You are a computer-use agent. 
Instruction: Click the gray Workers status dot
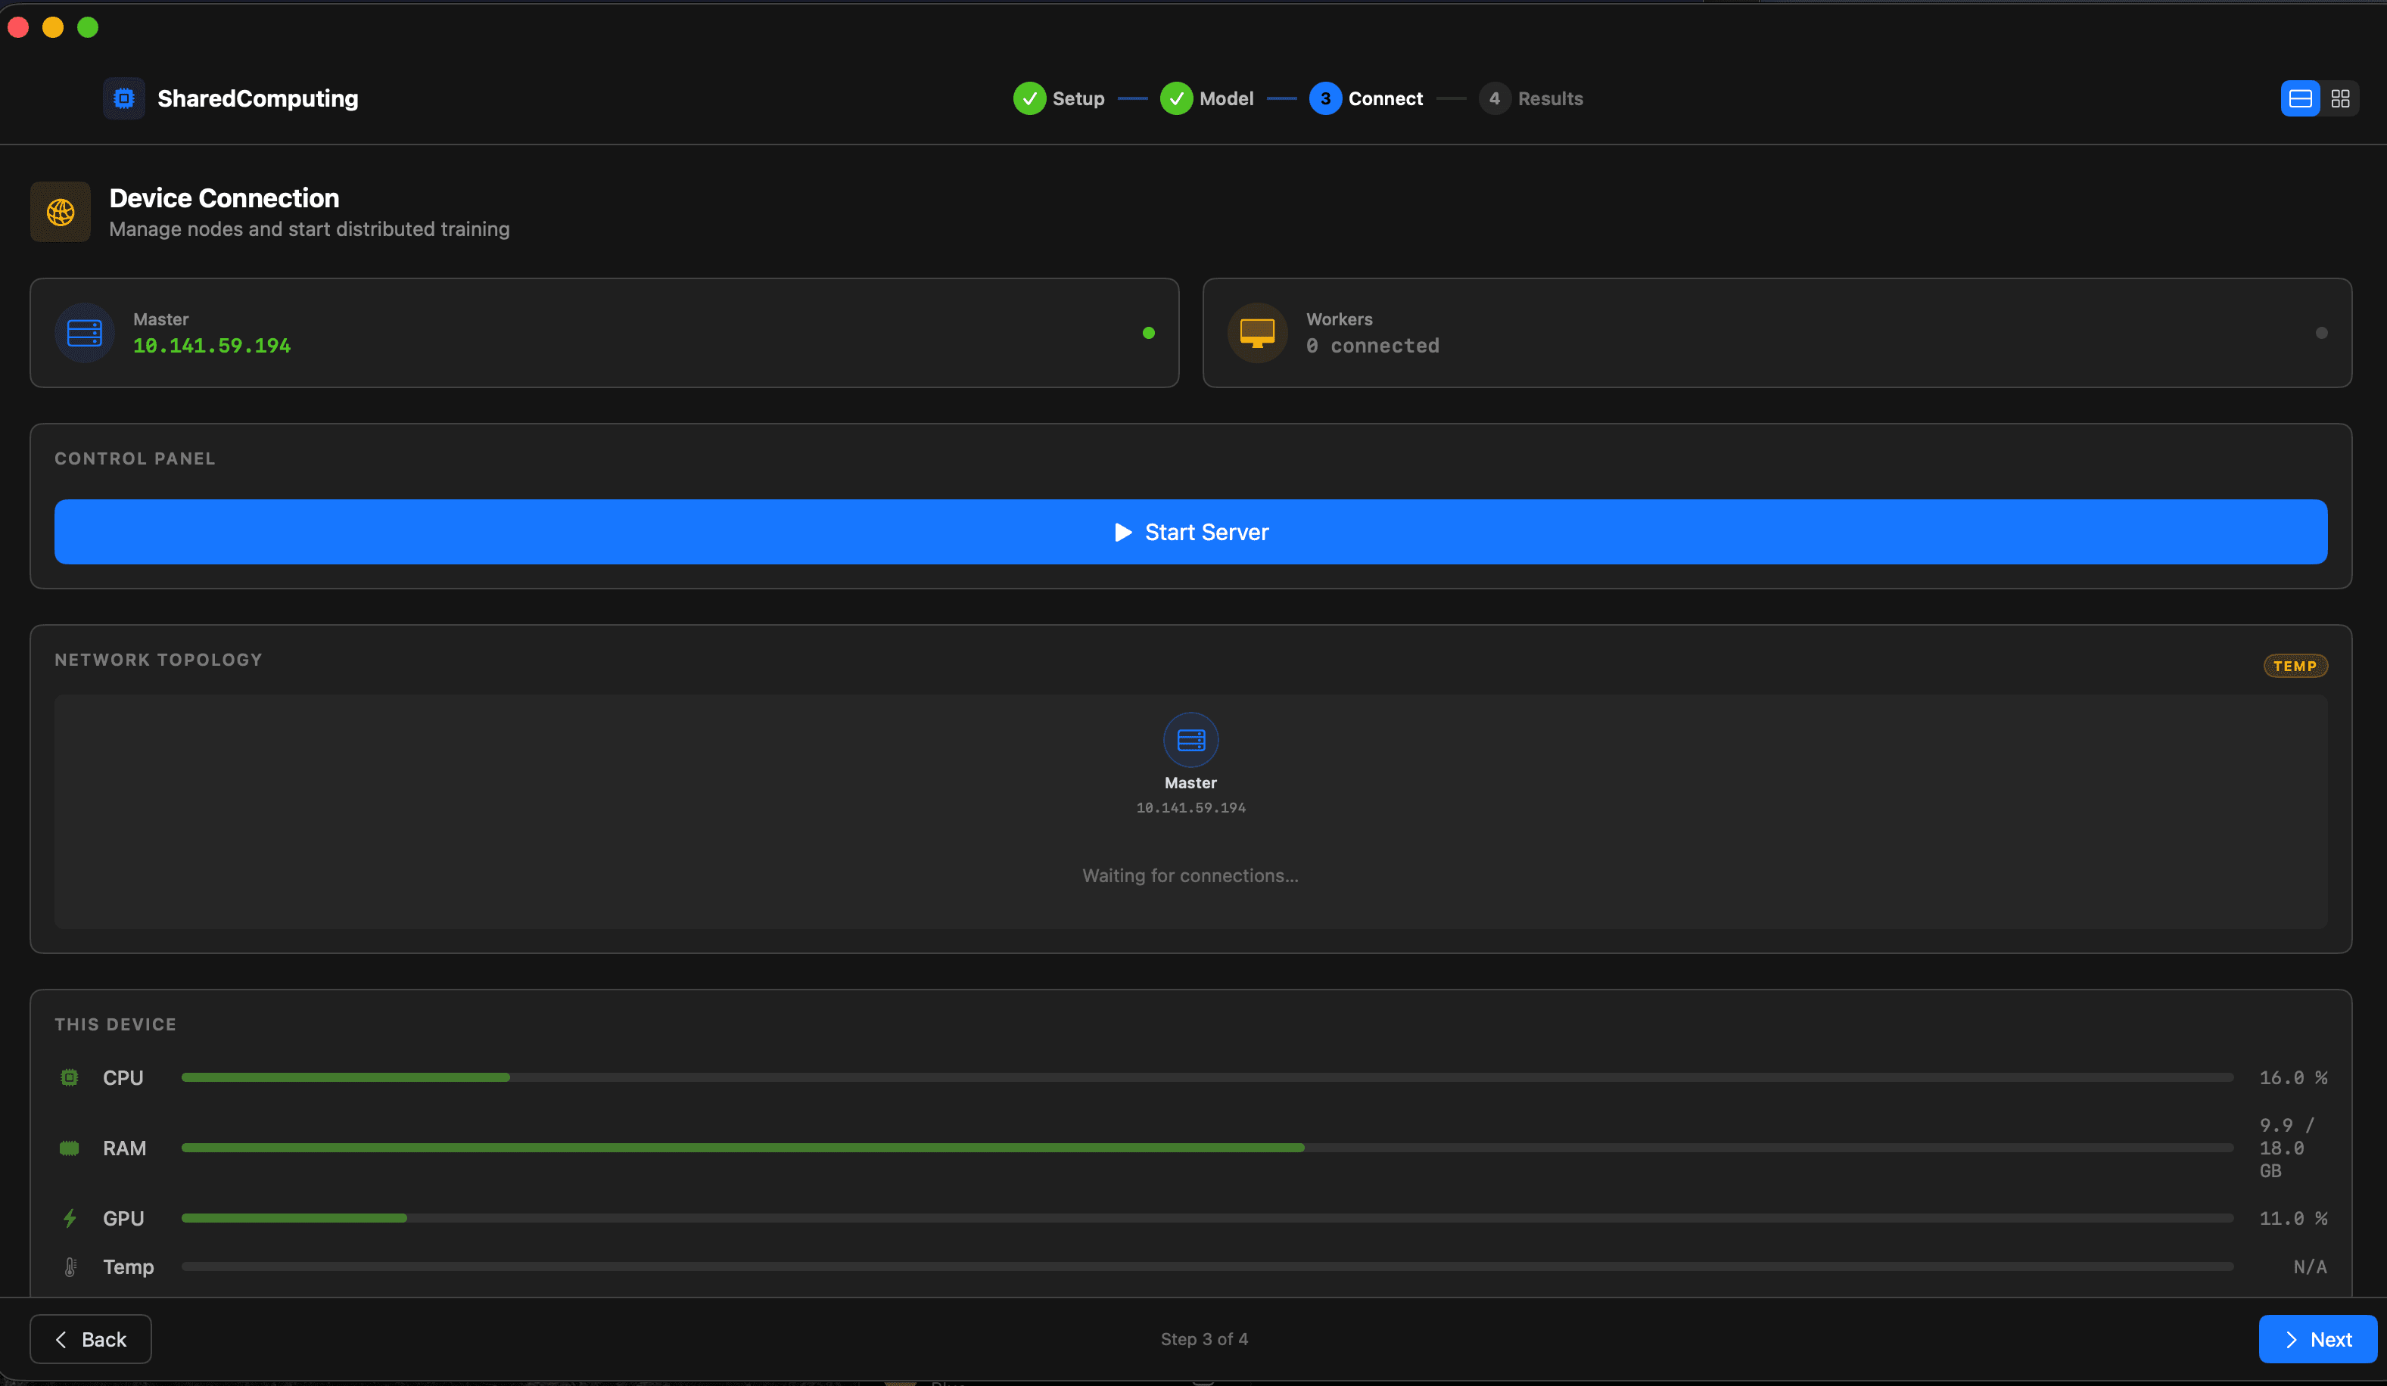[2322, 333]
